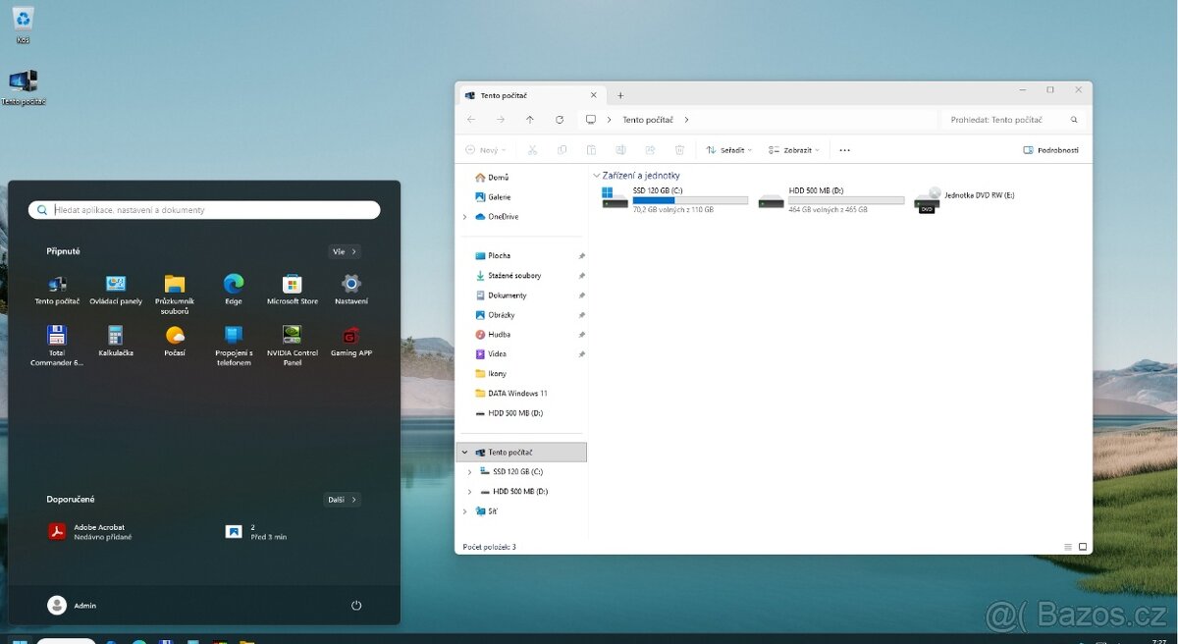Open the Seřadit sort dropdown
Viewport: 1178px width, 644px height.
(x=728, y=150)
